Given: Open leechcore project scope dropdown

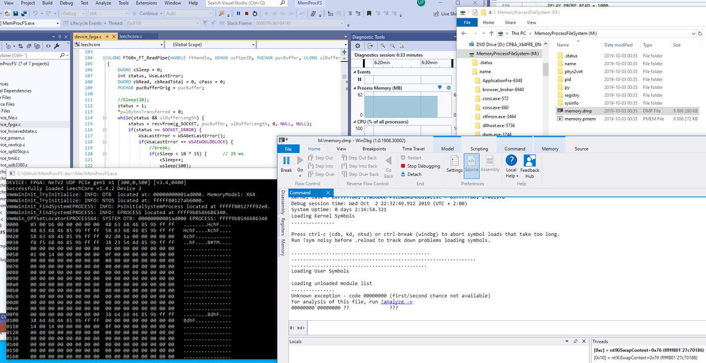Looking at the screenshot, I should pyautogui.click(x=119, y=44).
